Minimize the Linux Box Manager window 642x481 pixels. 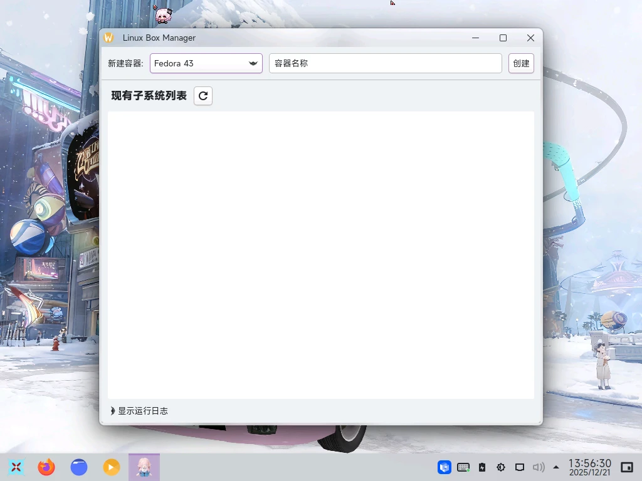point(475,38)
